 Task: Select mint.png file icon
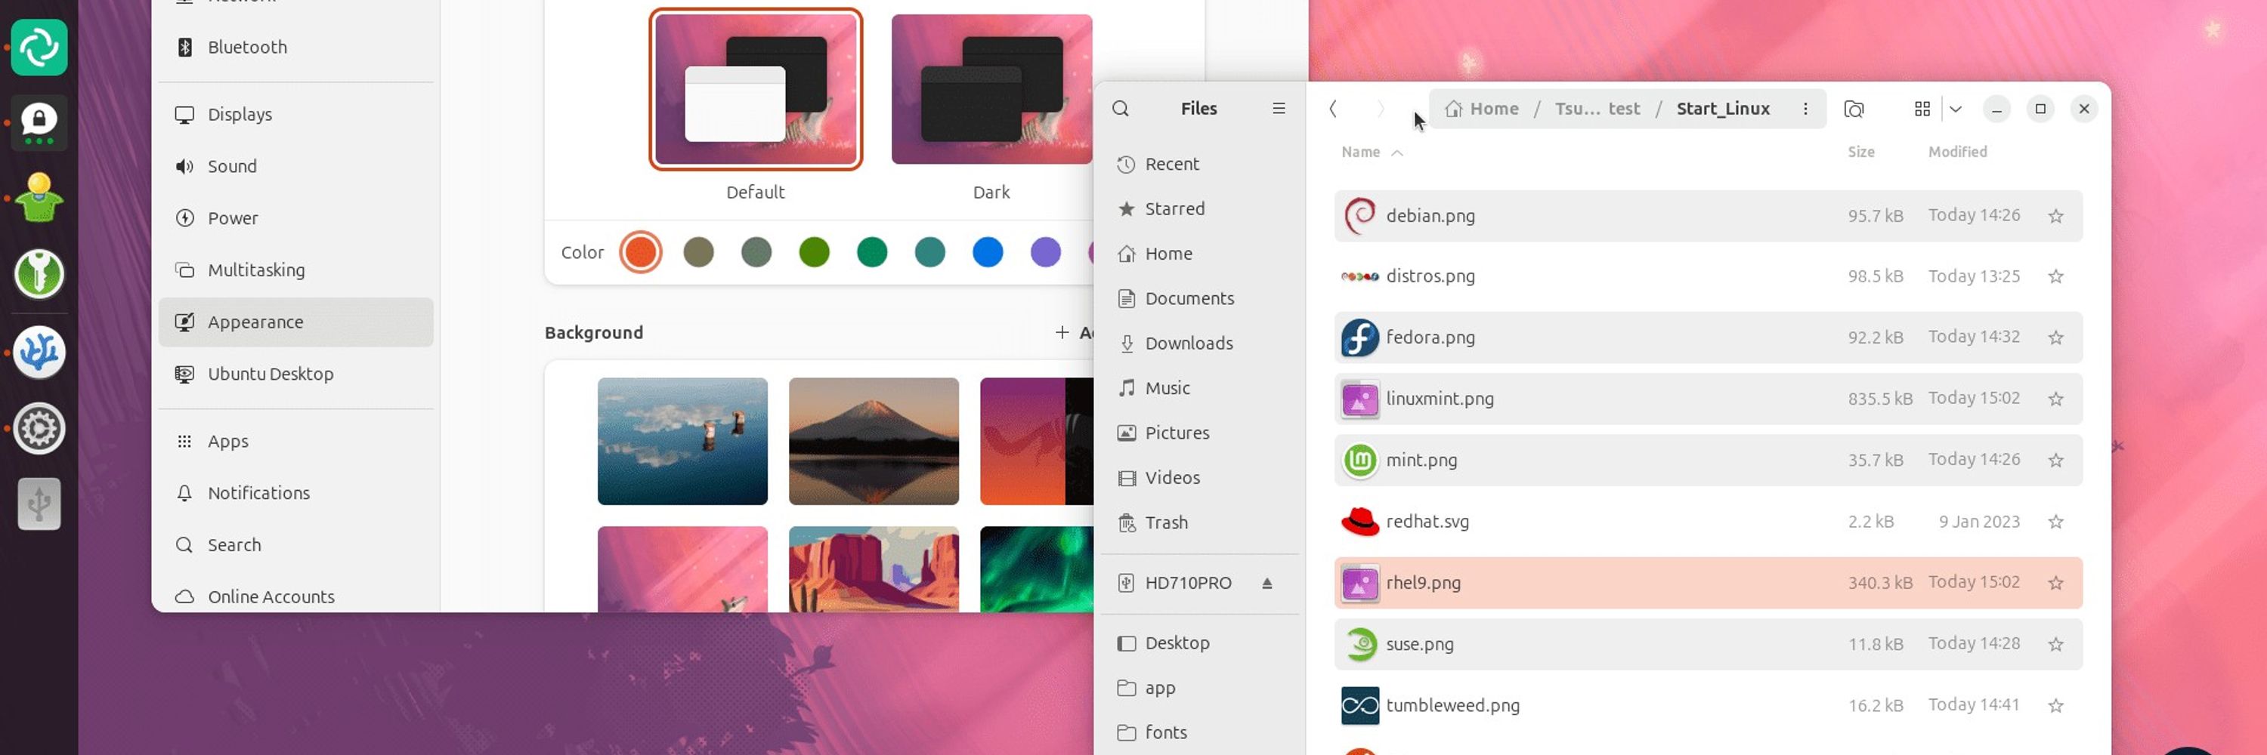pos(1359,461)
